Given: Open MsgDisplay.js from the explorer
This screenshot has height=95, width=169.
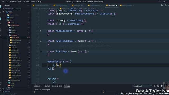Looking at the screenshot, I should coord(17,40).
